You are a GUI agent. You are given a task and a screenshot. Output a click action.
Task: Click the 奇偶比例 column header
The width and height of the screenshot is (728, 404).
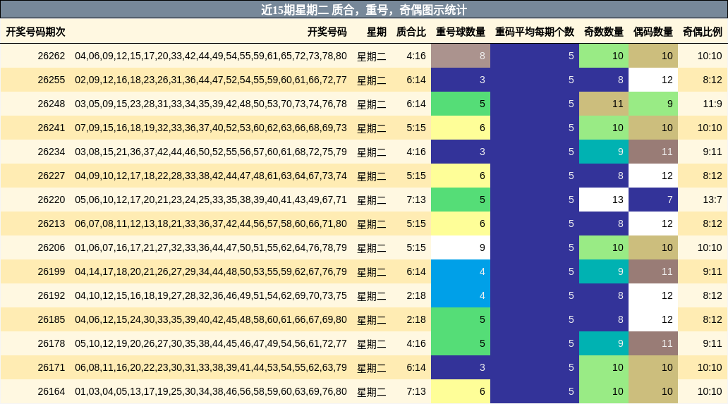(703, 32)
